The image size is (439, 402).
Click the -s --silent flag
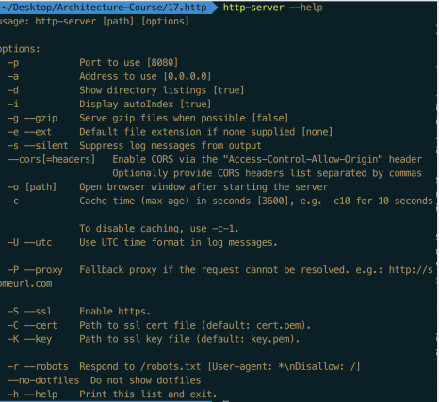point(38,146)
